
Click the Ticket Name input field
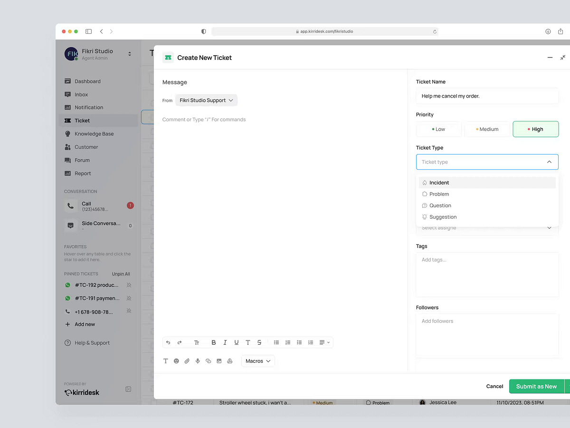pyautogui.click(x=487, y=96)
